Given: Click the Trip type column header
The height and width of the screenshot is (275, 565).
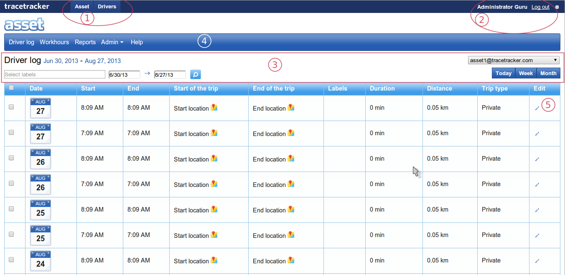Looking at the screenshot, I should (495, 88).
